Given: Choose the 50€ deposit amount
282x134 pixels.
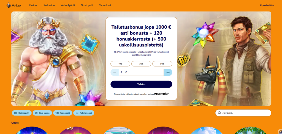Looking at the screenshot, I should [x=162, y=64].
